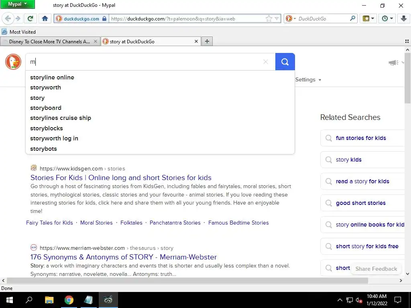Open the Famous Bedtime Stories sitelink
This screenshot has width=411, height=308.
[238, 223]
